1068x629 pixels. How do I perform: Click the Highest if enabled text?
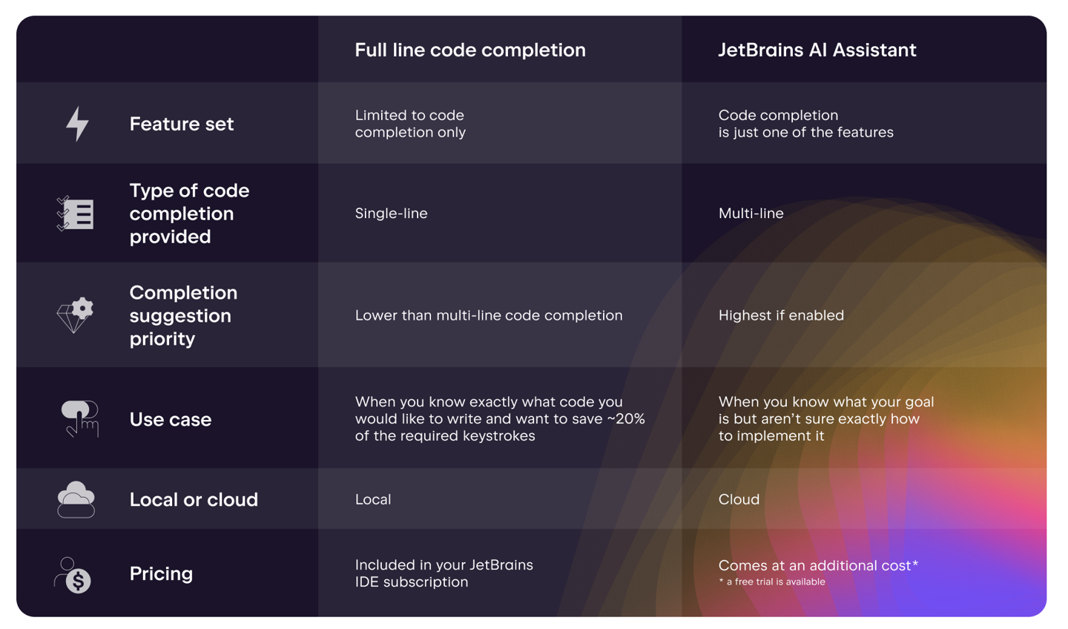pos(781,315)
